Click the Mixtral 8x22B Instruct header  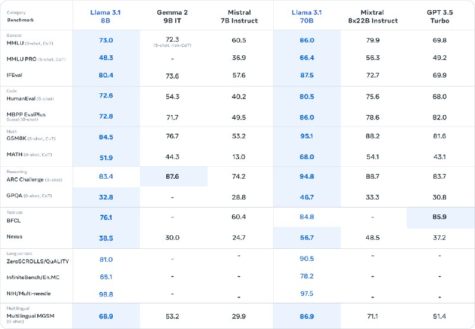[373, 17]
